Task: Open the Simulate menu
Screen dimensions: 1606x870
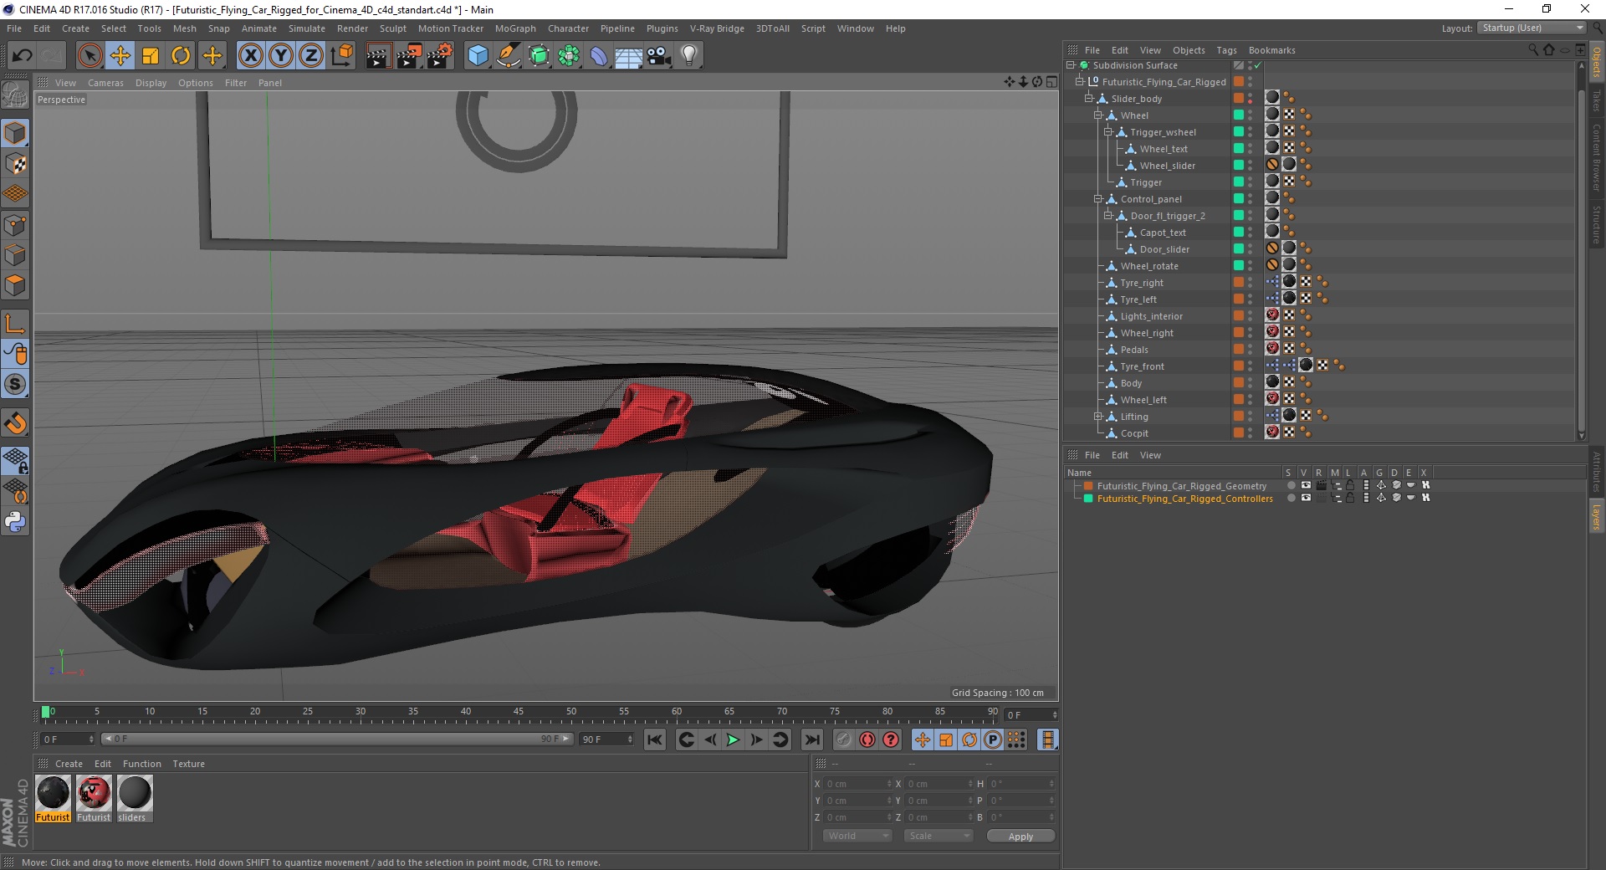Action: tap(307, 28)
